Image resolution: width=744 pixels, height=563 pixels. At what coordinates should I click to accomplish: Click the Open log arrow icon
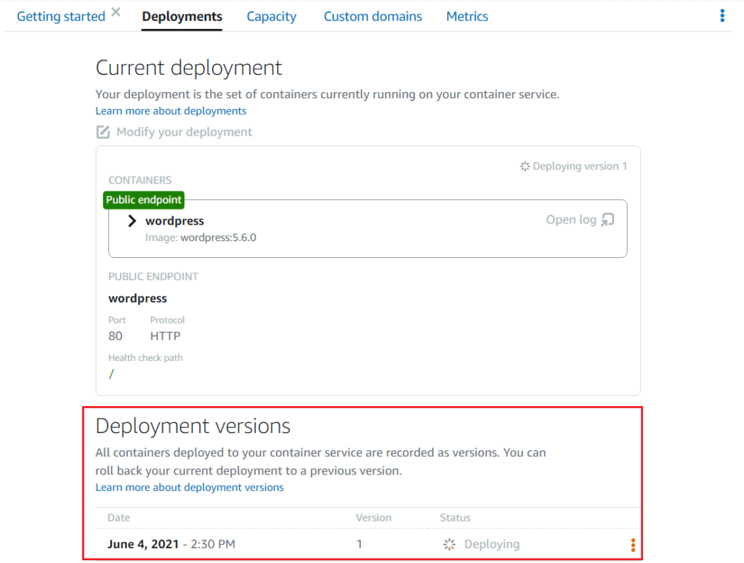pyautogui.click(x=607, y=219)
